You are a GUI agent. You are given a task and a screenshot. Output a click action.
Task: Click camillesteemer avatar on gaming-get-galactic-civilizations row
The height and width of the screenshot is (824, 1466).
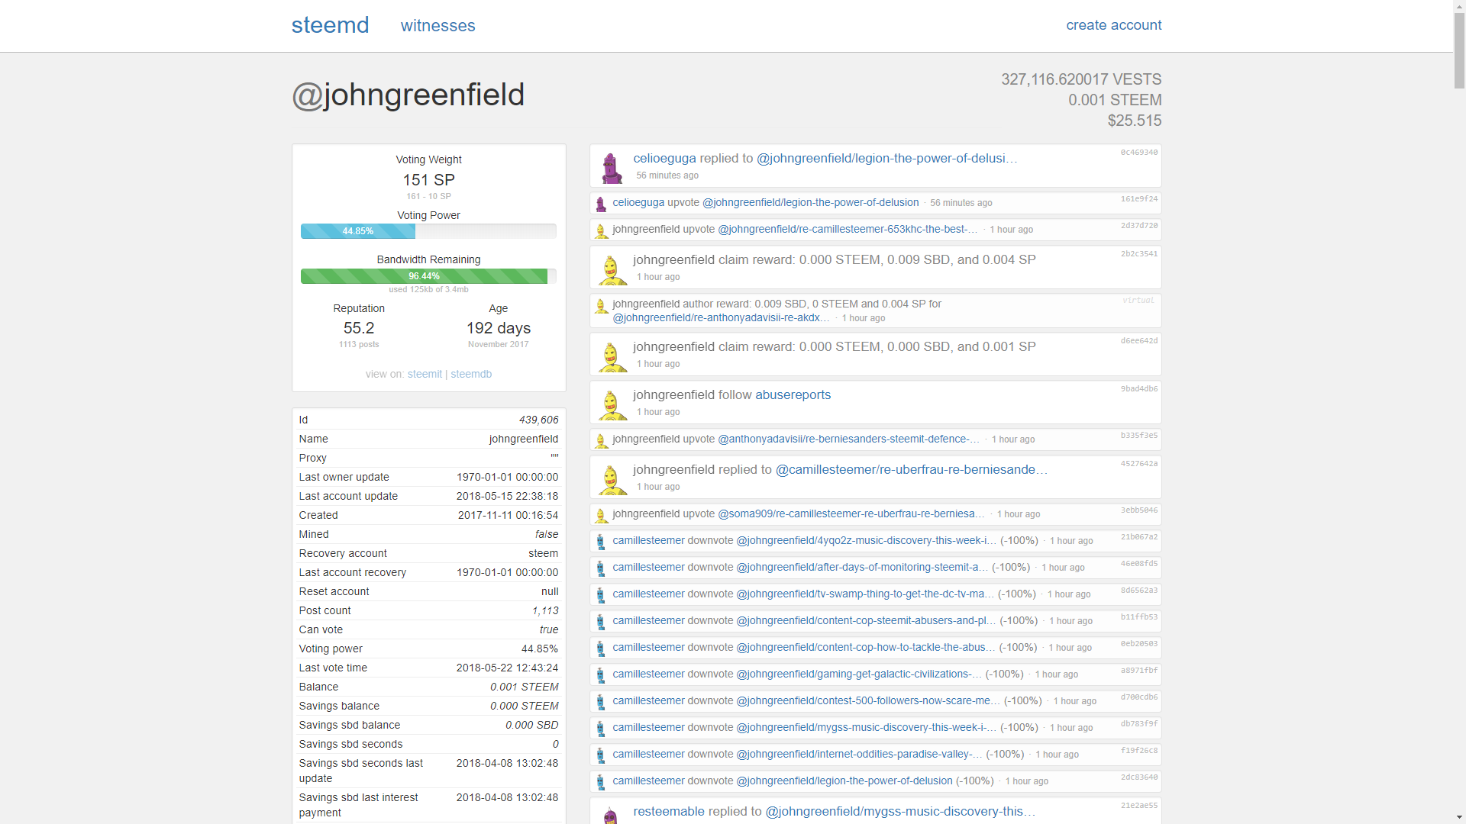point(601,675)
